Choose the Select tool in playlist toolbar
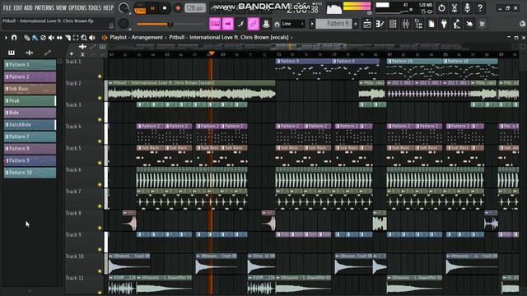The image size is (527, 296). pyautogui.click(x=76, y=38)
